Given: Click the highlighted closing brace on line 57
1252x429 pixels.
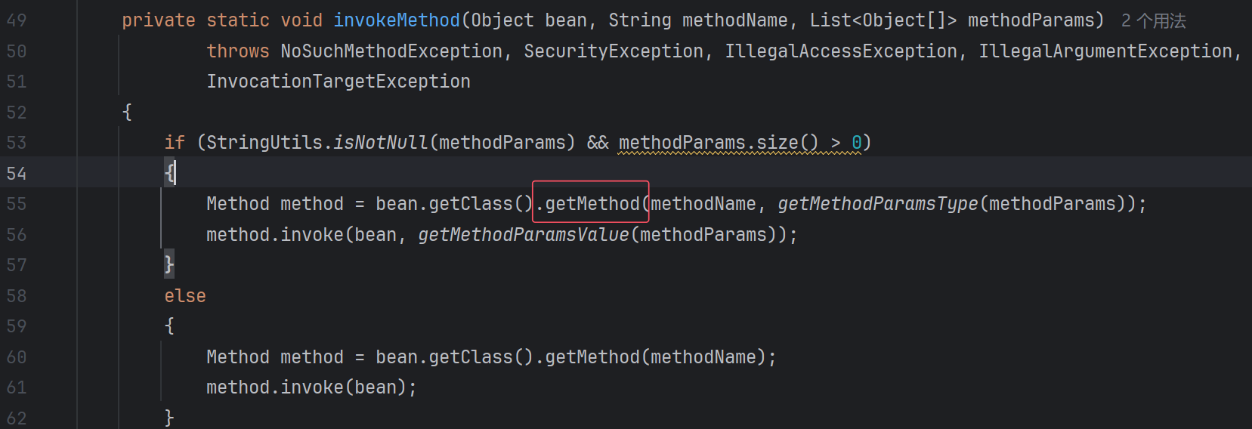Looking at the screenshot, I should pos(169,264).
